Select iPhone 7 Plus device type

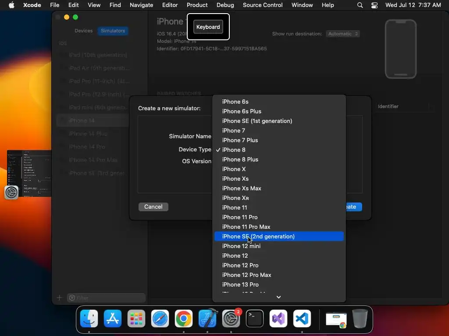pyautogui.click(x=279, y=140)
